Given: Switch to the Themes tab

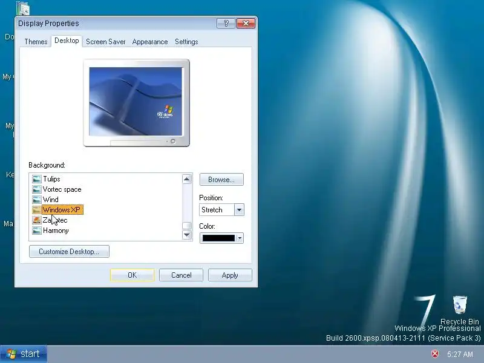Looking at the screenshot, I should point(36,42).
